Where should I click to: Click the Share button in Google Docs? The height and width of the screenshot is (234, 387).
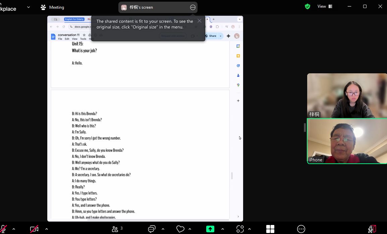point(211,36)
